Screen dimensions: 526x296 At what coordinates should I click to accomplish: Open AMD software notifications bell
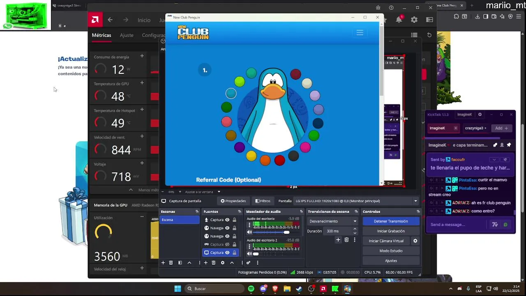pos(399,20)
